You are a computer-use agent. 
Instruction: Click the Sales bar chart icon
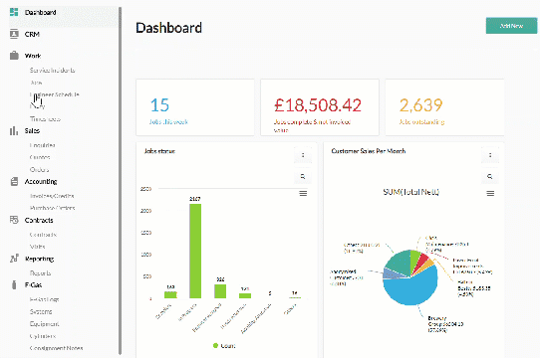tap(14, 130)
